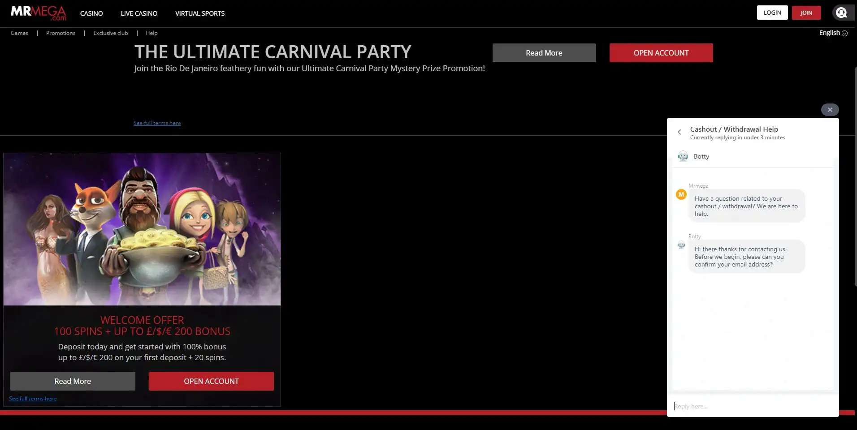This screenshot has height=430, width=857.
Task: Open the support headset icon in header
Action: [841, 13]
